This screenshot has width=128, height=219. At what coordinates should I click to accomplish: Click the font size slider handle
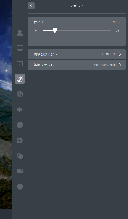(x=55, y=30)
